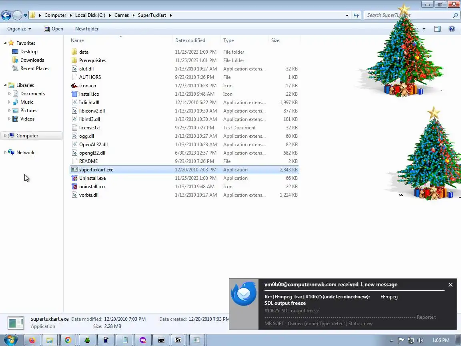461x346 pixels.
Task: Open the recent pages dropdown arrow
Action: [x=25, y=15]
